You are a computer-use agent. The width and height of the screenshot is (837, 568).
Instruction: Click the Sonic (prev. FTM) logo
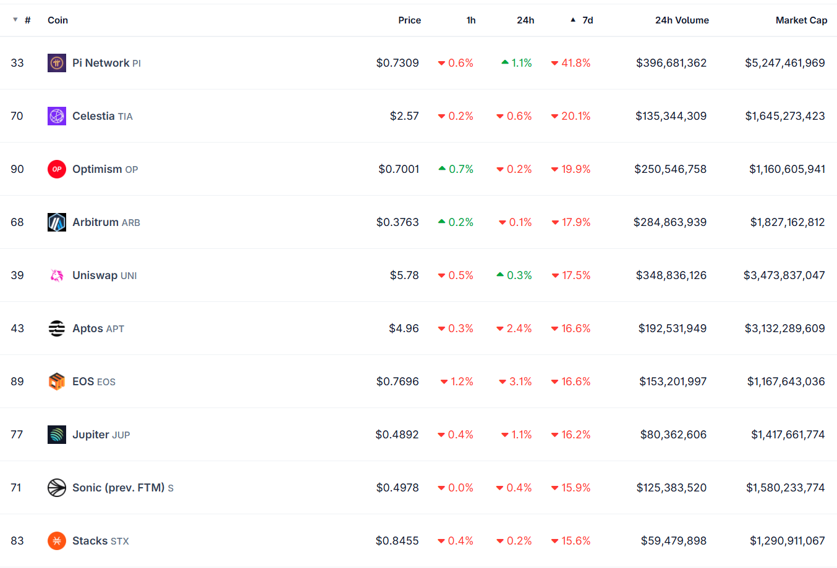click(x=57, y=488)
